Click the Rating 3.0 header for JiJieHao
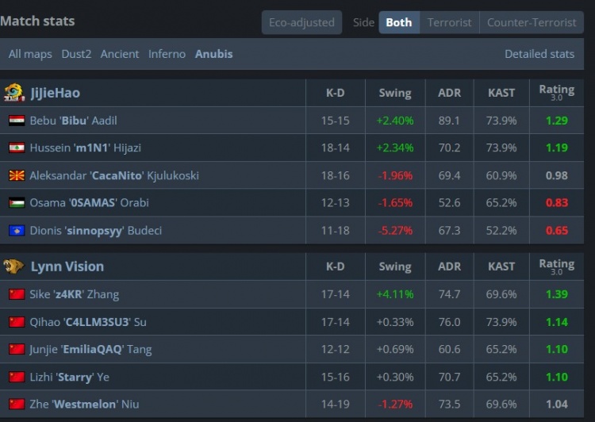The width and height of the screenshot is (595, 422). [x=557, y=92]
